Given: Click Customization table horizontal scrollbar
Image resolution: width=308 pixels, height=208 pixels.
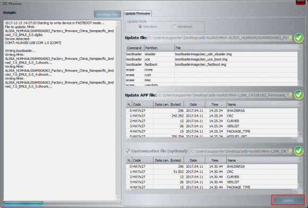Looking at the screenshot, I should 211,191.
